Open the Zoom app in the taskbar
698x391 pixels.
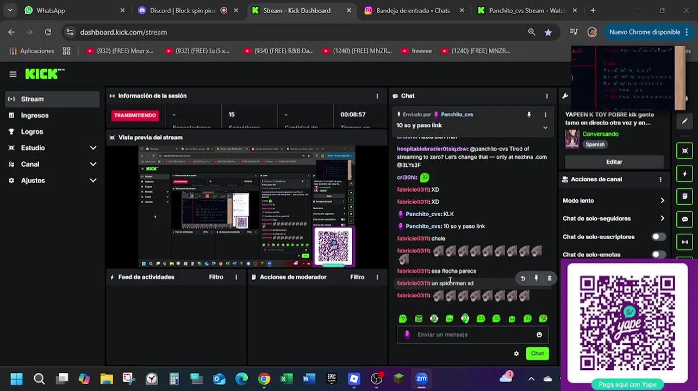tap(421, 379)
